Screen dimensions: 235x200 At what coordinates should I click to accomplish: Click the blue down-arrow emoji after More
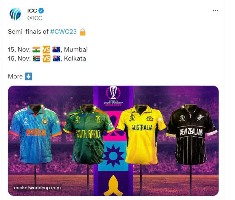(x=28, y=76)
